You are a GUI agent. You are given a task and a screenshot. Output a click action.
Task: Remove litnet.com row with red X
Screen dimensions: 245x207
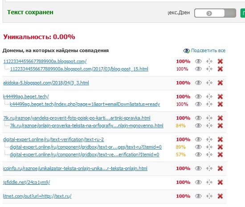[x=220, y=196]
